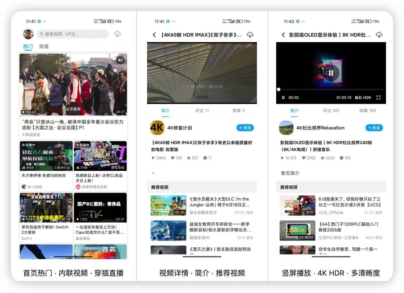Download the OLED demo video via cloud icon
Image resolution: width=404 pixels, height=293 pixels.
379,35
